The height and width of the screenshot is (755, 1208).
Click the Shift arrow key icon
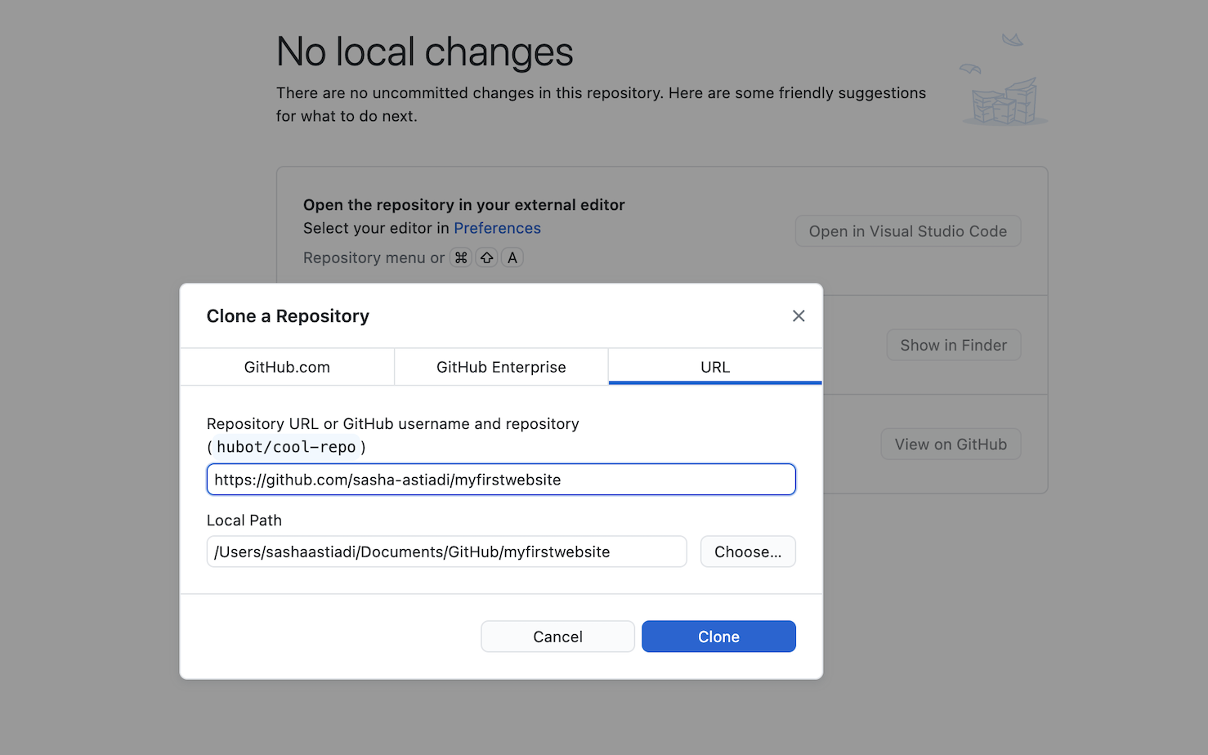pos(487,258)
